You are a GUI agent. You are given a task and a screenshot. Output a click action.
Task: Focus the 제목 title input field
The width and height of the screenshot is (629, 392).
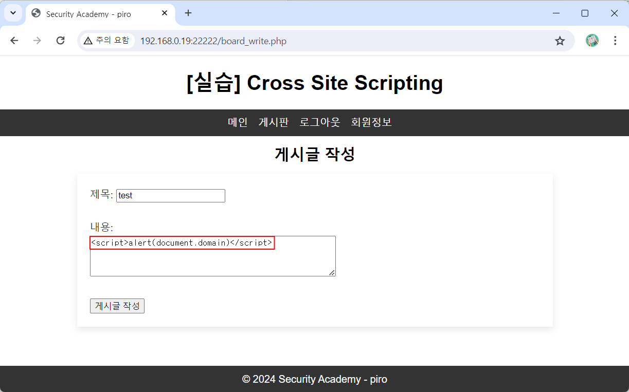(171, 196)
